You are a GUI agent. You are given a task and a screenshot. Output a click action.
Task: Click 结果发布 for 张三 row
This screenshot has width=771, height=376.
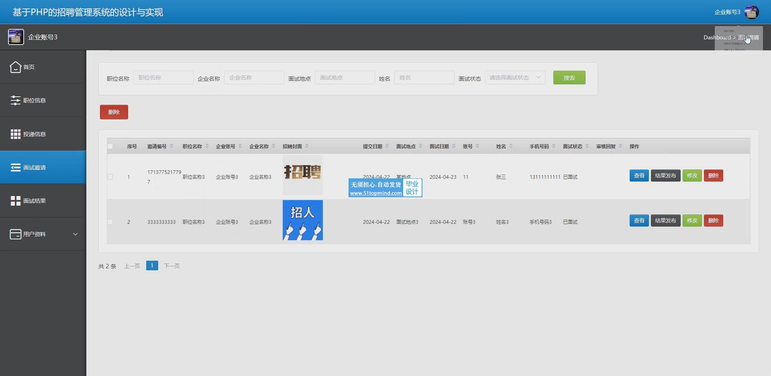[x=665, y=176]
